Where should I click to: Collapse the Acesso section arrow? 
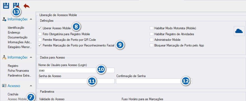pyautogui.click(x=31, y=86)
